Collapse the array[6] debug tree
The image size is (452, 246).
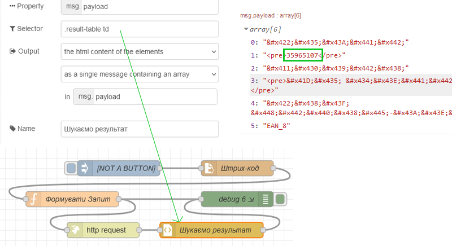pos(246,29)
